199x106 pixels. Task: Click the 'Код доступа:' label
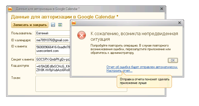[x=20, y=66]
